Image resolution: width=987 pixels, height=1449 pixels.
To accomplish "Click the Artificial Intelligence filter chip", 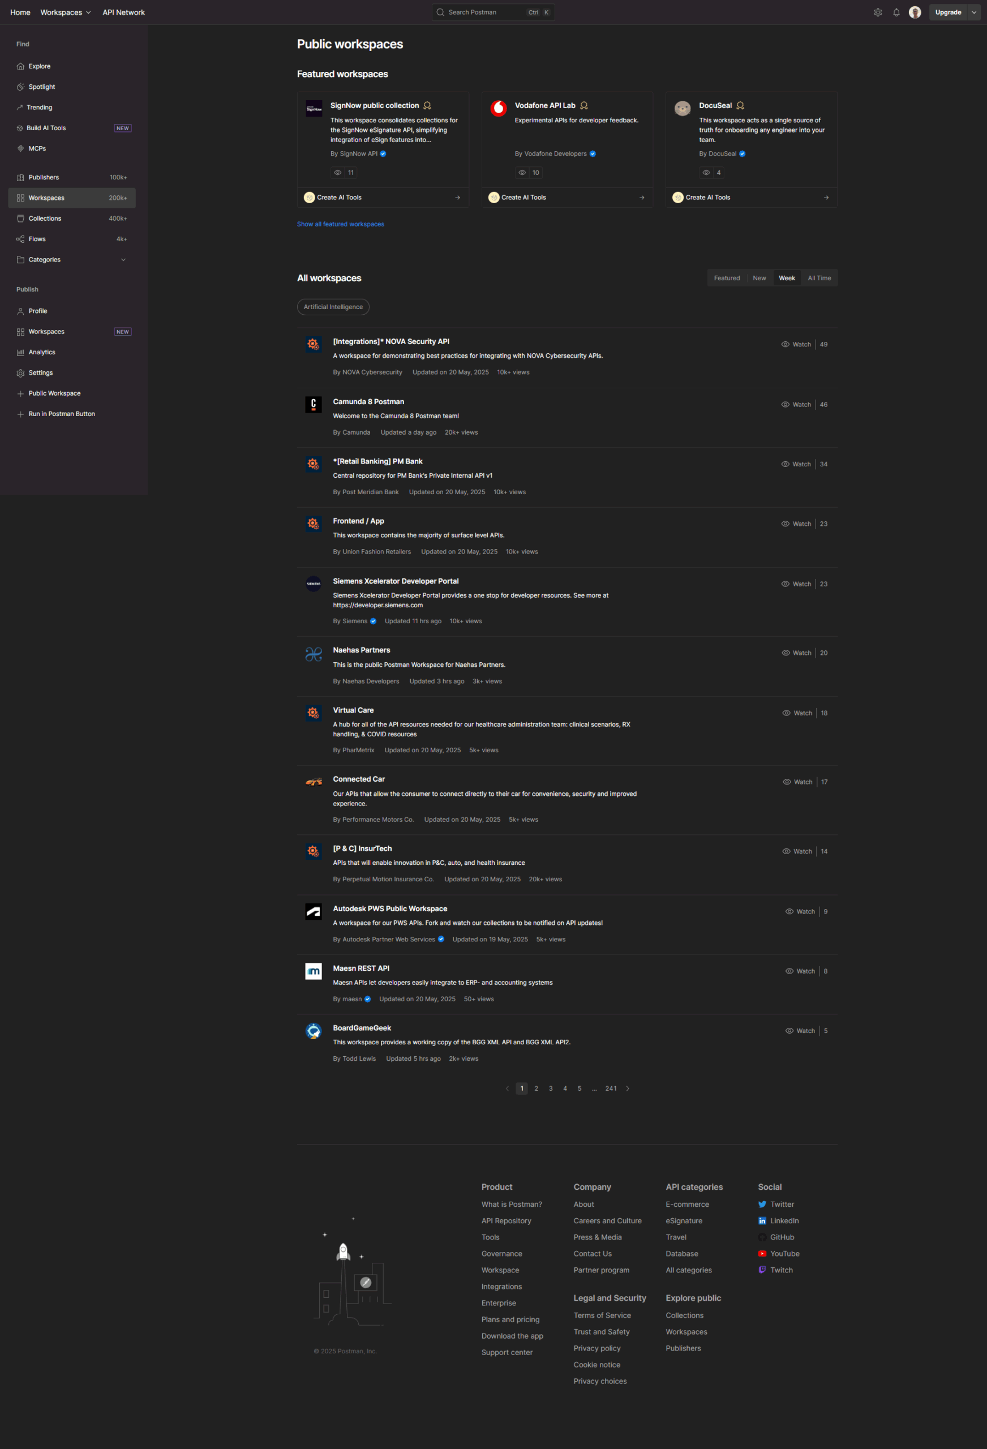I will [x=333, y=307].
